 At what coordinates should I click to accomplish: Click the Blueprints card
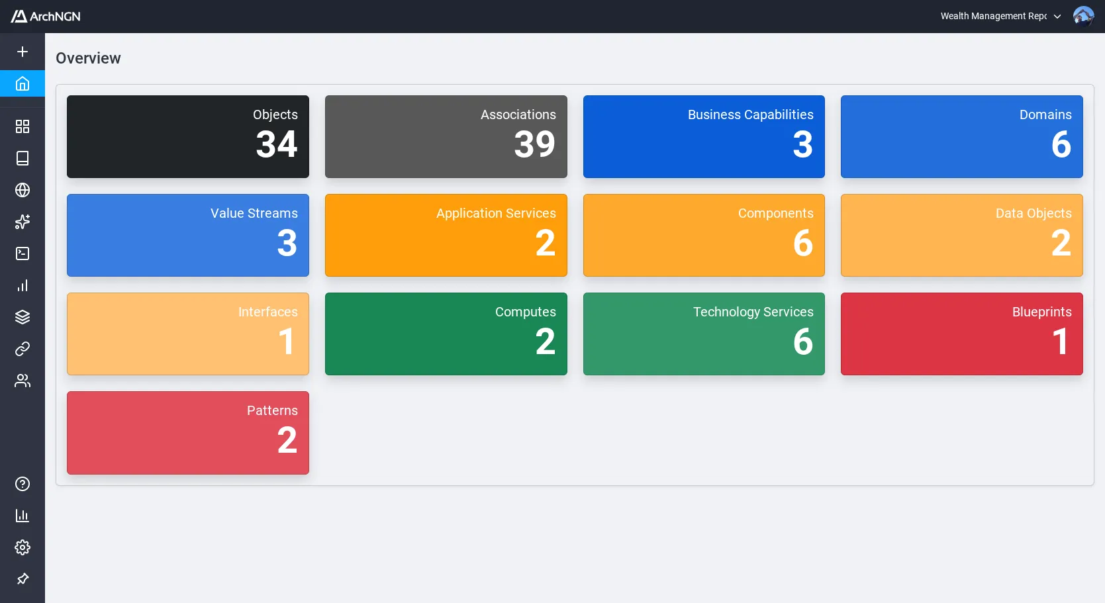(x=961, y=334)
